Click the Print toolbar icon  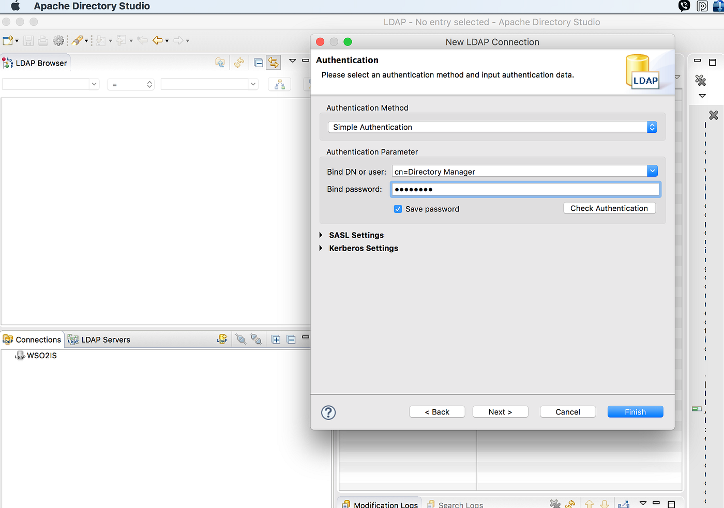(43, 41)
